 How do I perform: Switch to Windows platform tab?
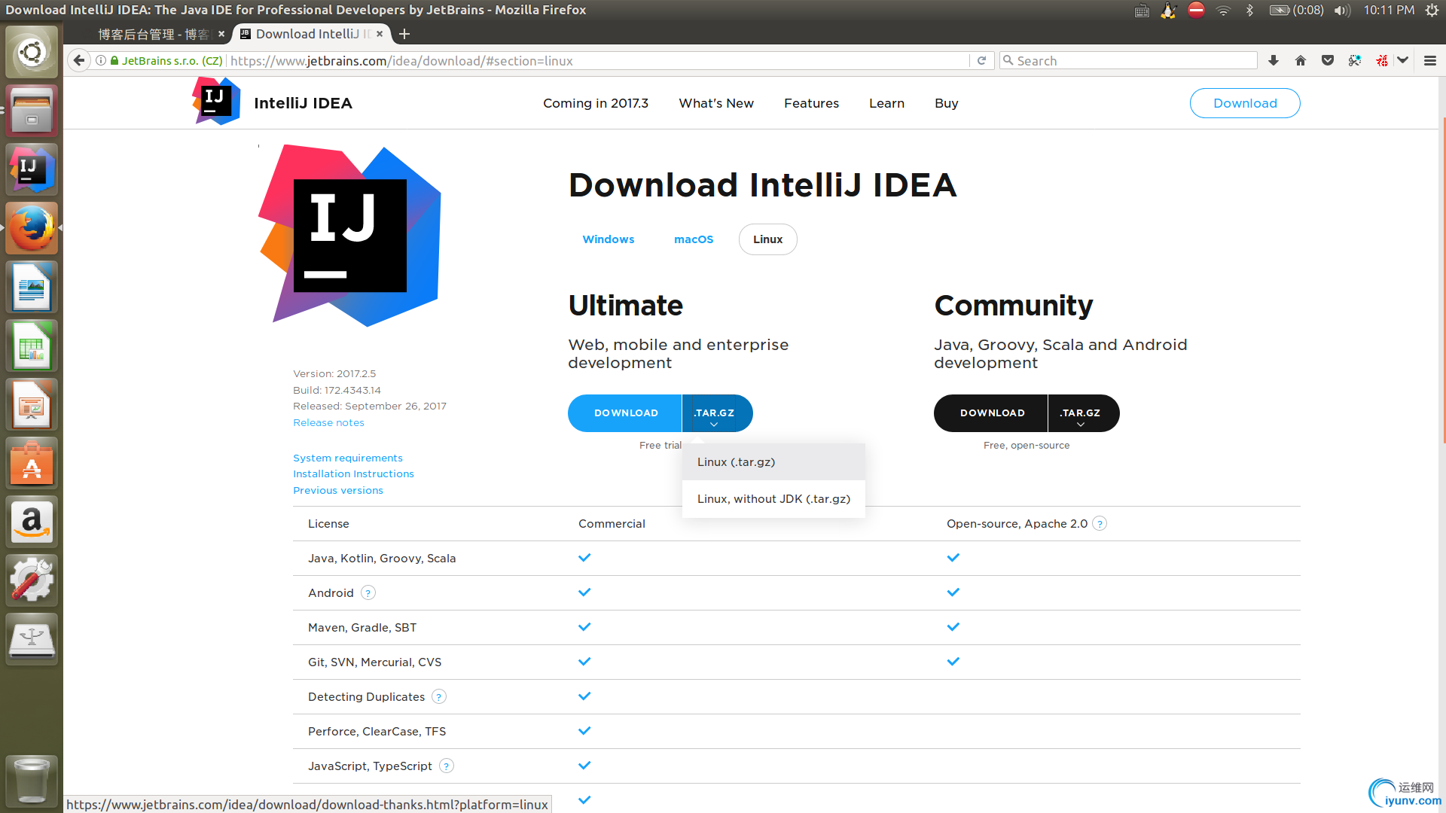pyautogui.click(x=609, y=239)
